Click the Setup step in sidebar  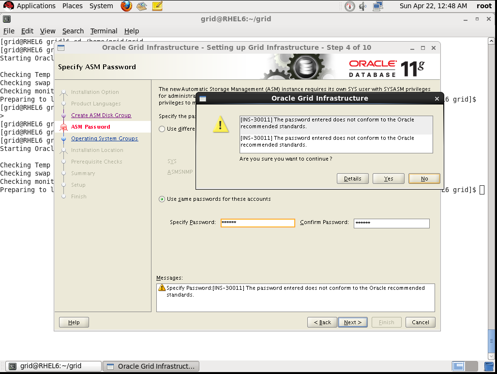[x=78, y=185]
